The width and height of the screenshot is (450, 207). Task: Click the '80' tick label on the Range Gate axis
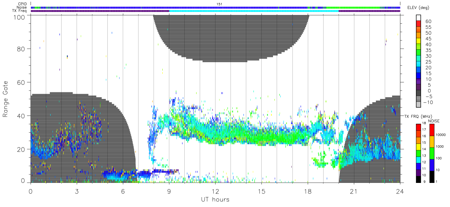22,49
